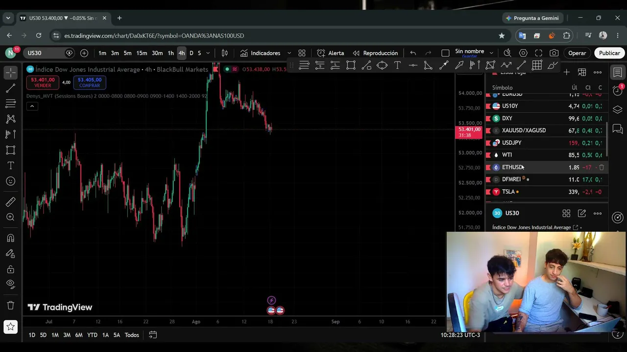Switch to the 30m timeframe
This screenshot has width=627, height=352.
157,53
